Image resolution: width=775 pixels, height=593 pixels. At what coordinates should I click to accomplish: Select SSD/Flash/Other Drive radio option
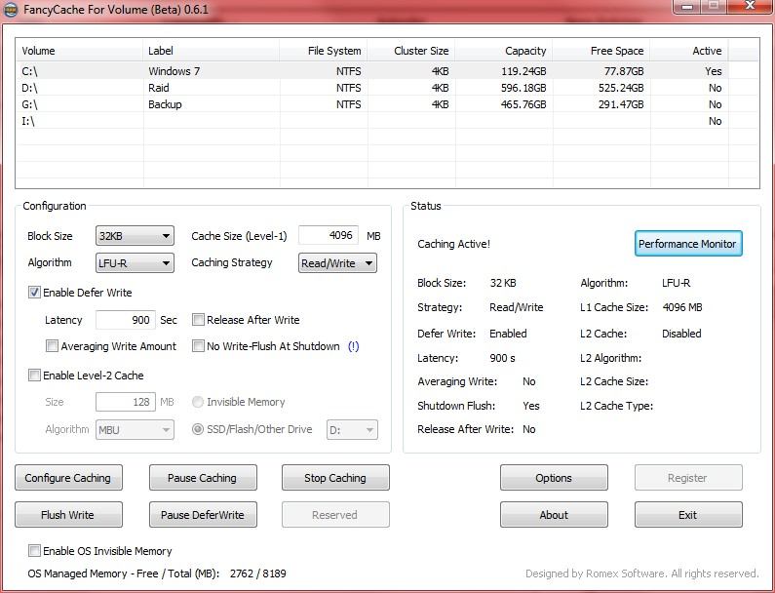coord(198,429)
